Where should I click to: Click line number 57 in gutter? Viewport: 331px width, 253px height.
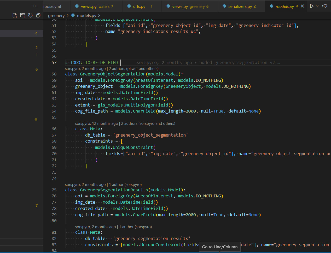point(54,62)
